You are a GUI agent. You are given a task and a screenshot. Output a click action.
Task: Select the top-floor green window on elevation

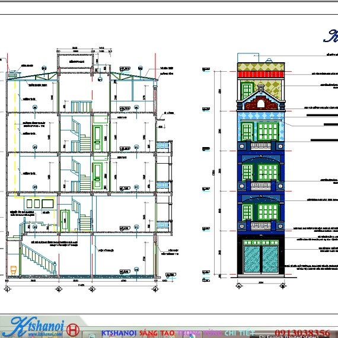click(x=247, y=91)
